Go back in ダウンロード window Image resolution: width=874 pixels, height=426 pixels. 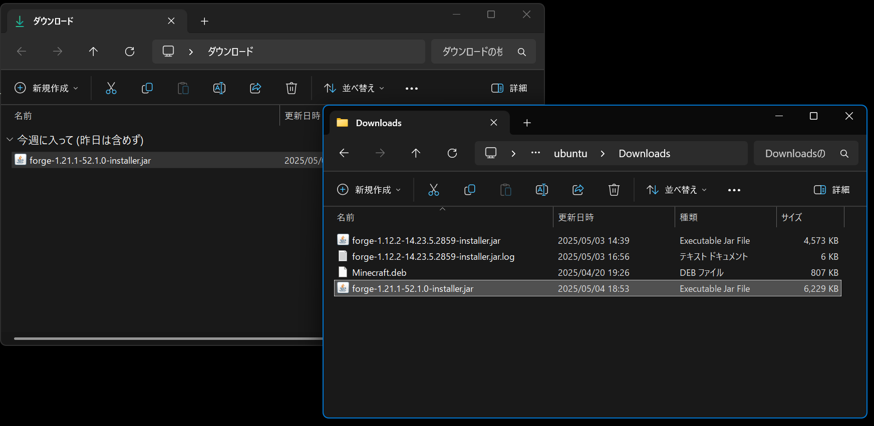tap(22, 52)
